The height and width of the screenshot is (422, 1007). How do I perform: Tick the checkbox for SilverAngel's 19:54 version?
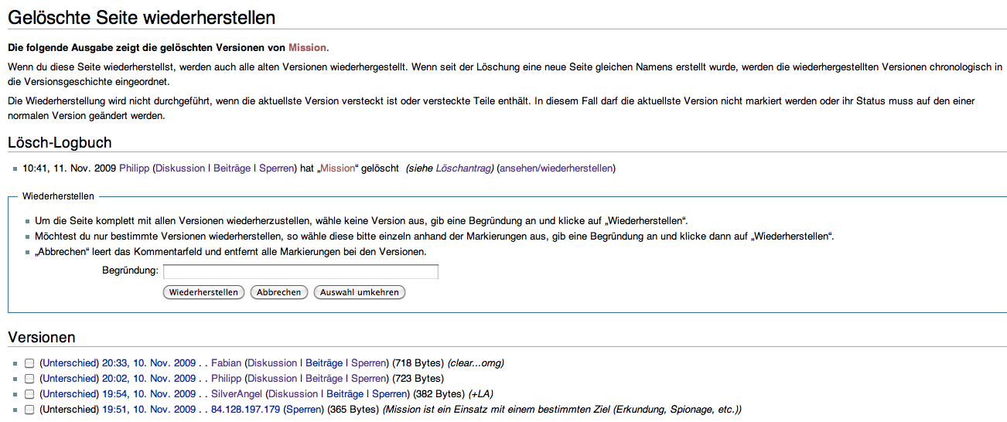coord(29,394)
